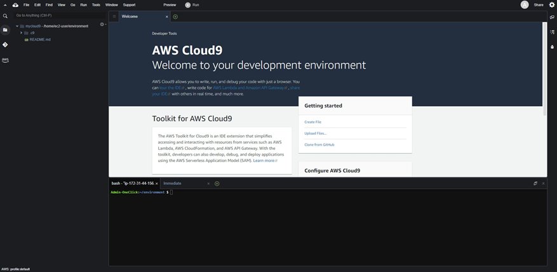The height and width of the screenshot is (272, 557).
Task: Click the Preview button
Action: (170, 5)
